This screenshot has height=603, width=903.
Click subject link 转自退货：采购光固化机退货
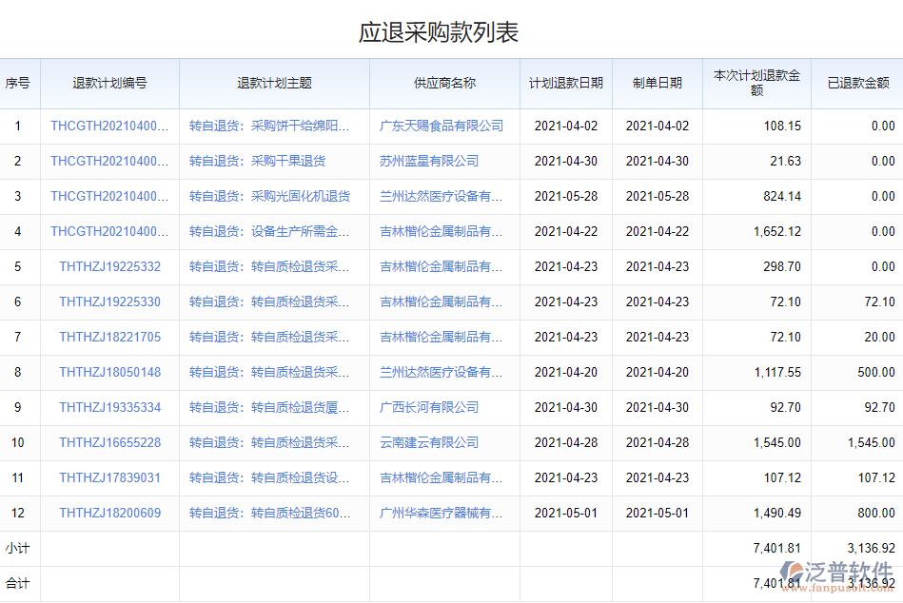pos(269,196)
